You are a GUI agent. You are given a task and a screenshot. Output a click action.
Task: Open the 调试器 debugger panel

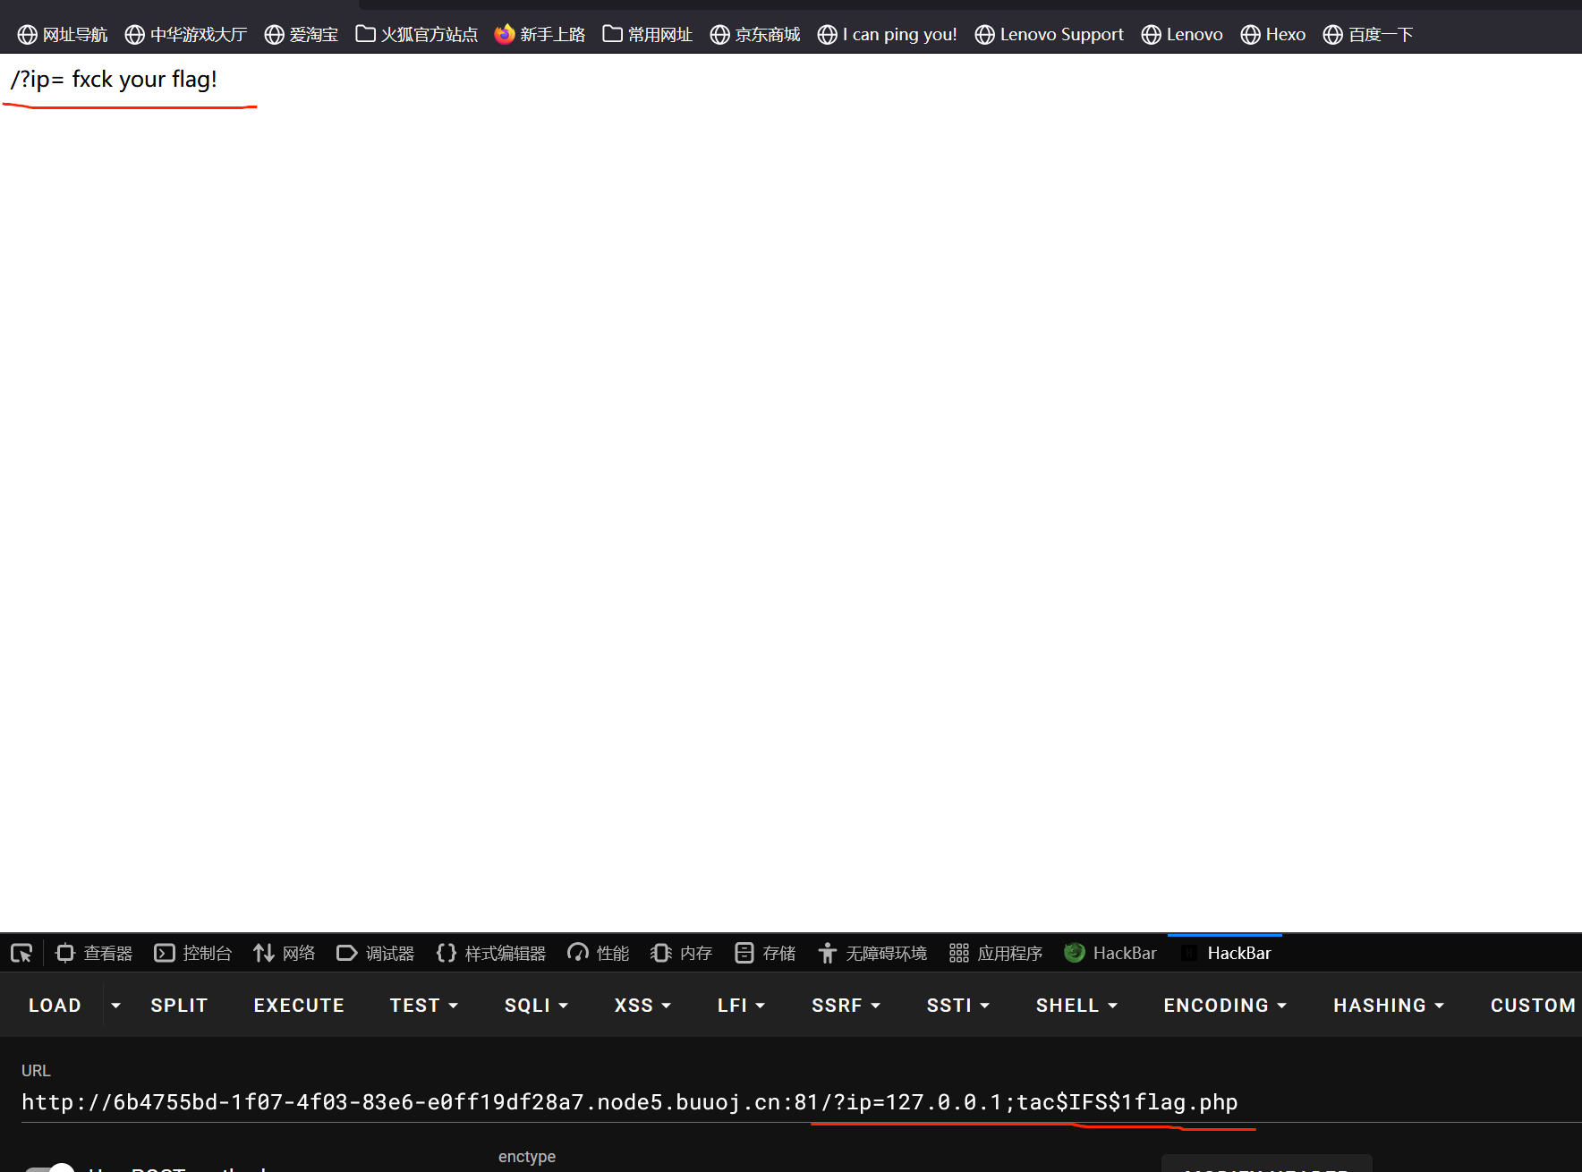(375, 954)
